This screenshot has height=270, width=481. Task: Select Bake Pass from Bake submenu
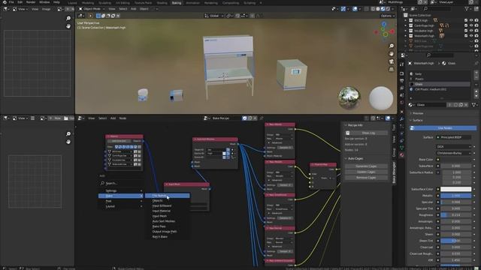(159, 226)
